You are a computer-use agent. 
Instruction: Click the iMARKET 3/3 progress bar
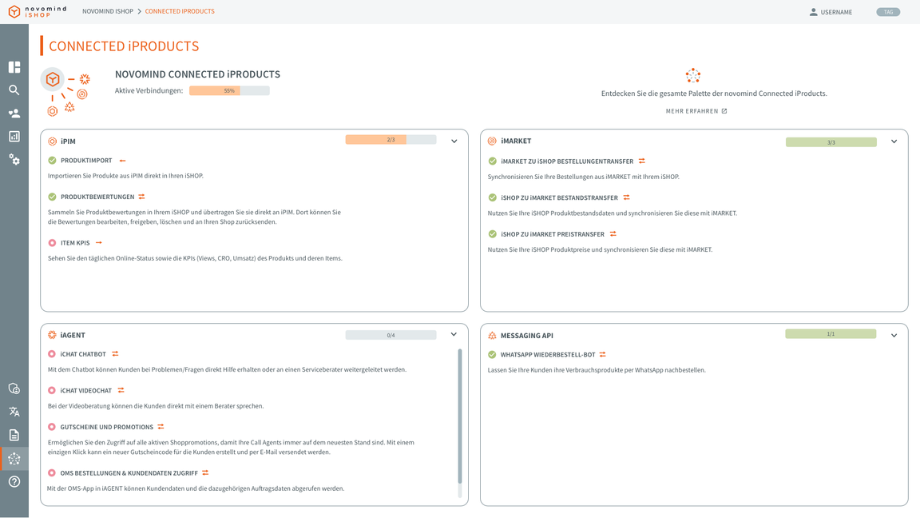click(831, 142)
